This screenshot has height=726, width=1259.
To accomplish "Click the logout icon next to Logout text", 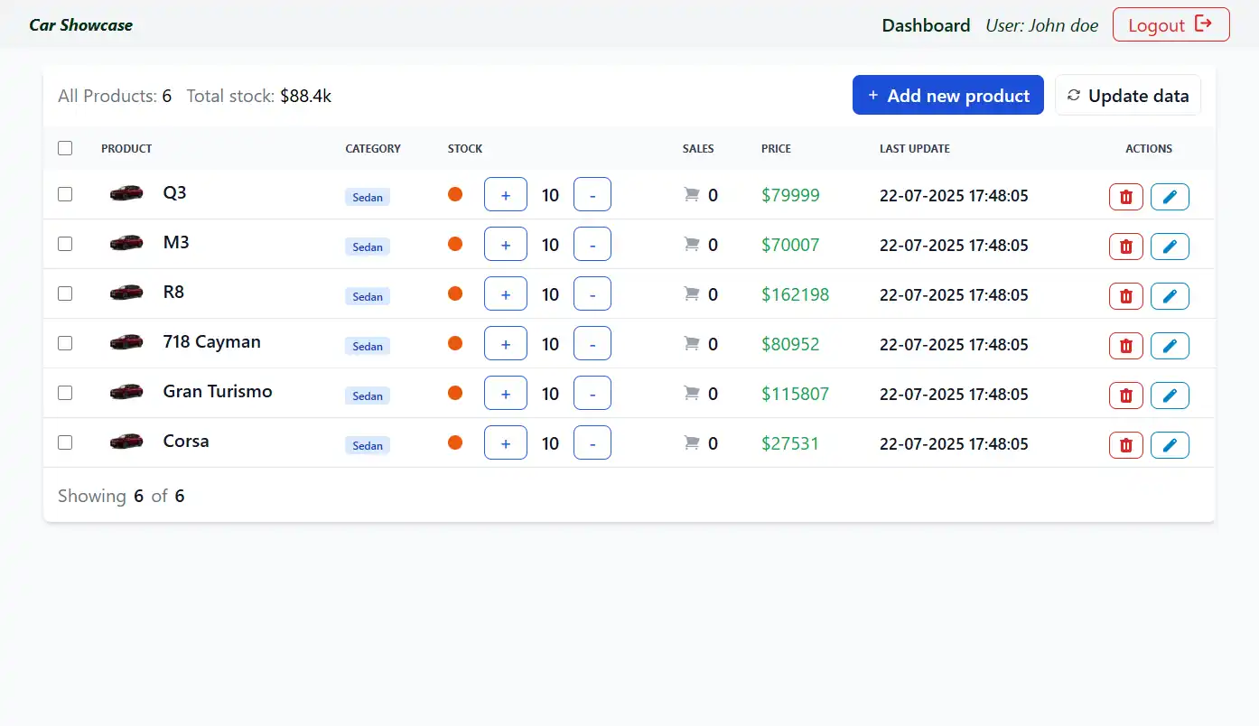I will [x=1202, y=23].
